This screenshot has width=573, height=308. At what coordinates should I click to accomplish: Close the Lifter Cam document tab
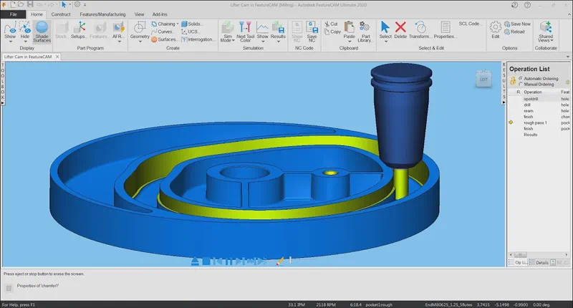57,57
